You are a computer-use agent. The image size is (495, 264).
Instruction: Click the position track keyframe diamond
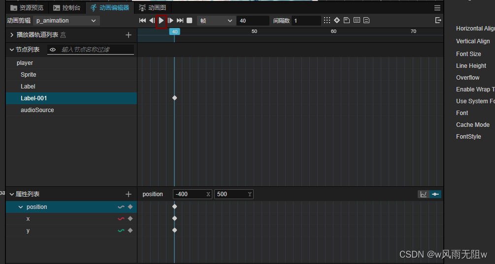click(174, 206)
